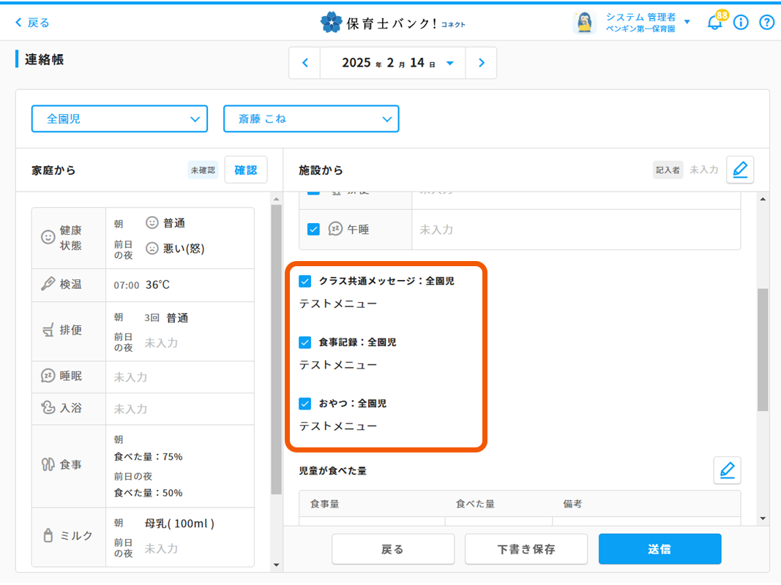
Task: Expand the date picker dropdown arrow
Action: (x=450, y=64)
